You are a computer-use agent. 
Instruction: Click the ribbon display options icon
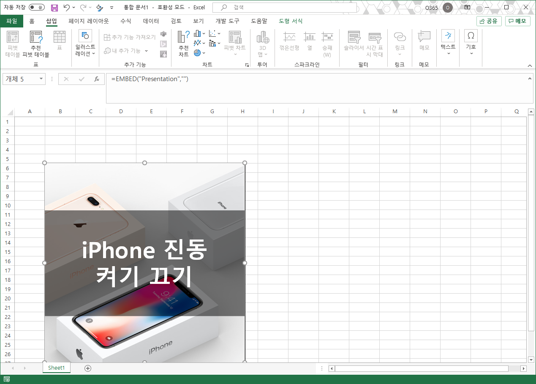467,8
